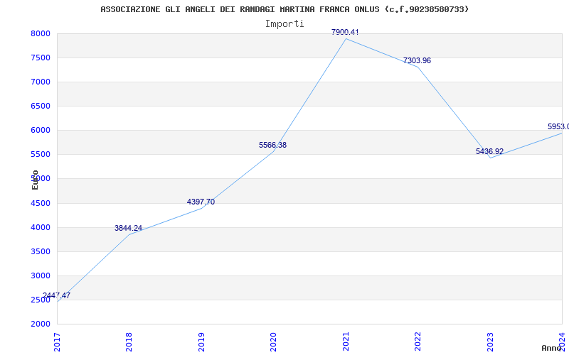
Task: Click the data label 7303.96
Action: [x=417, y=61]
